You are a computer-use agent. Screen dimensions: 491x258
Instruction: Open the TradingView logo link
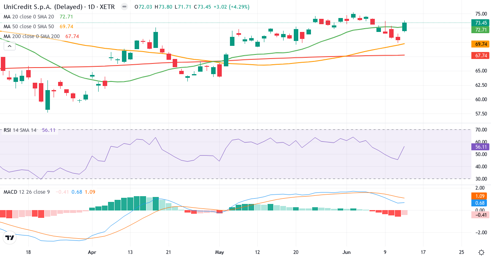coord(10,238)
